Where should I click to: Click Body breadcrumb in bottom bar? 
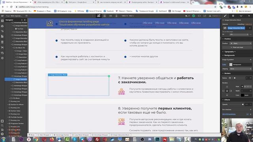tap(32, 135)
